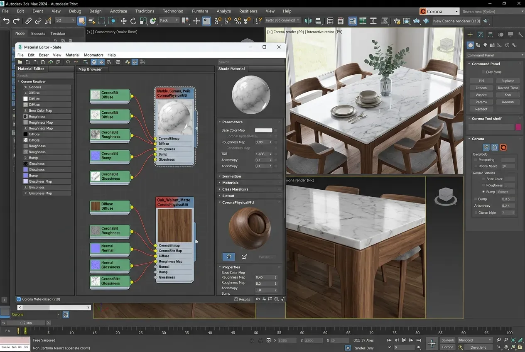The width and height of the screenshot is (525, 352).
Task: Select the marble material sphere preview
Action: coord(251,95)
